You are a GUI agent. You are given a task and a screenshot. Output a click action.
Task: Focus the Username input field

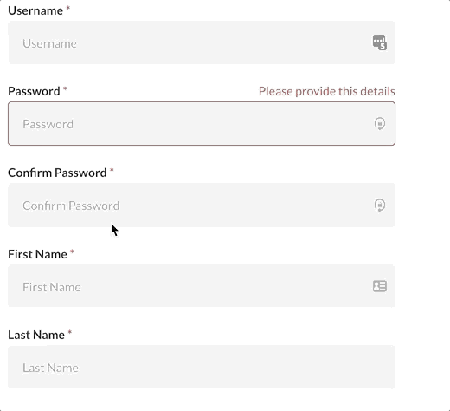tap(202, 42)
